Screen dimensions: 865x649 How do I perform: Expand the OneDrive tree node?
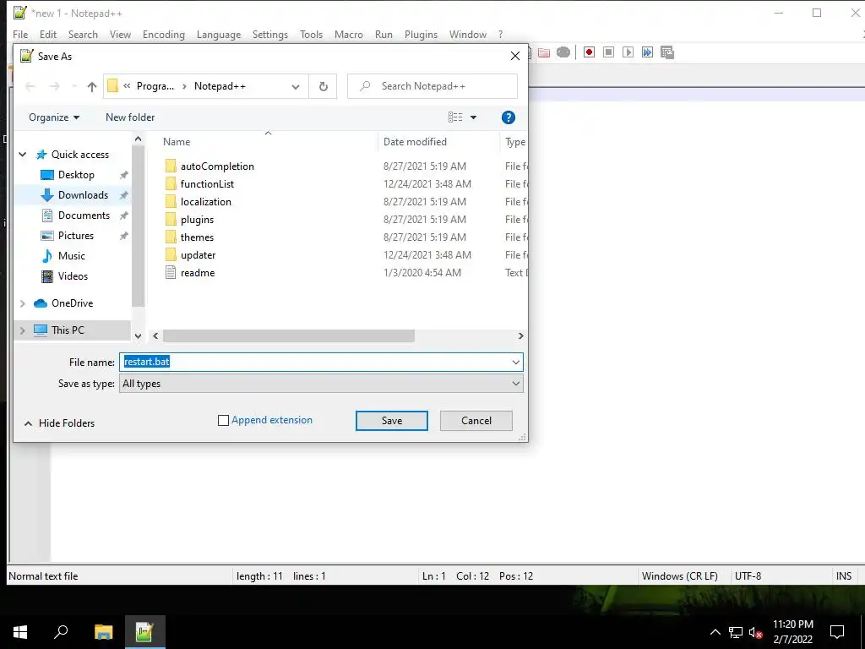click(23, 303)
